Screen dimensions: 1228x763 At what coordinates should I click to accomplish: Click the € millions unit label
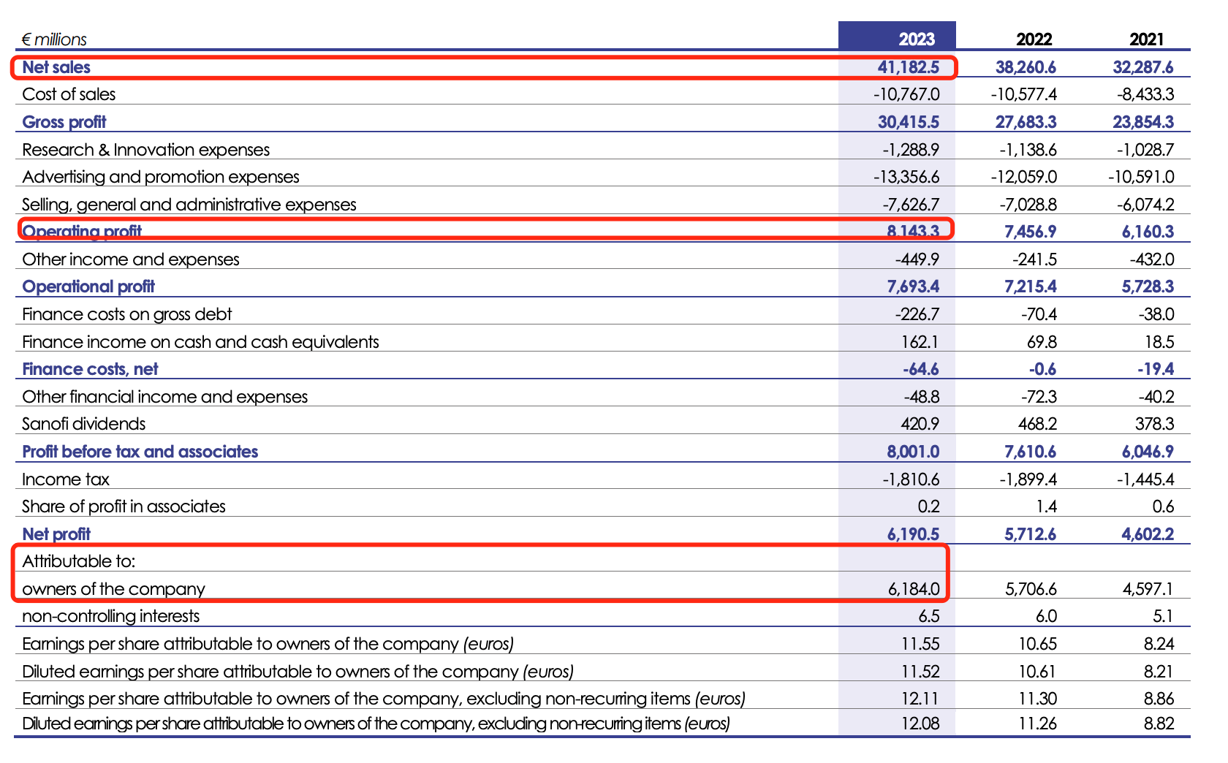pyautogui.click(x=54, y=39)
